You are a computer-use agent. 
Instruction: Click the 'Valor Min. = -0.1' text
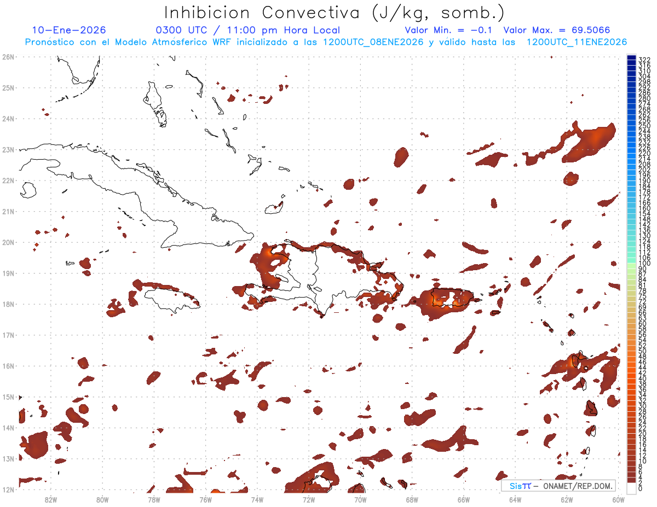[448, 31]
